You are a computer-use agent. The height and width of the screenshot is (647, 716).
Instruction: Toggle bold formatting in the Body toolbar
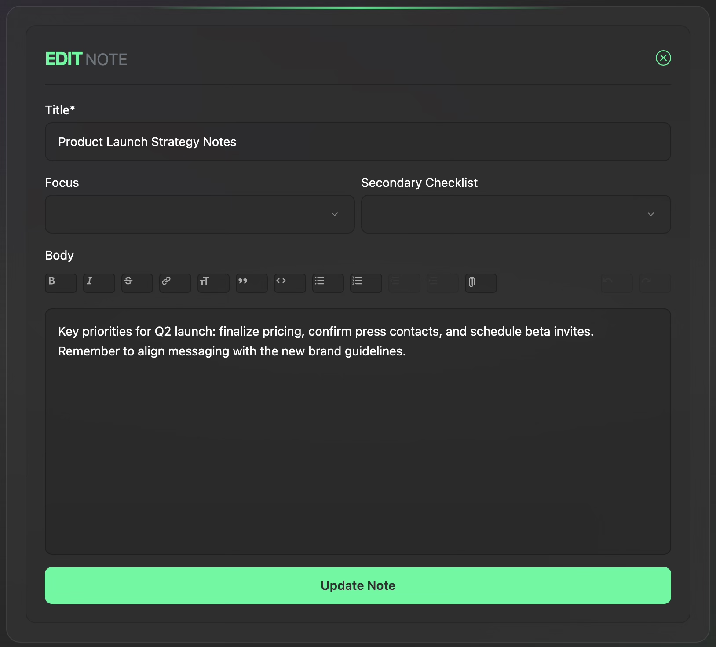tap(61, 283)
